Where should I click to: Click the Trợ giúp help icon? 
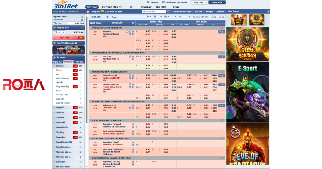(x=148, y=2)
